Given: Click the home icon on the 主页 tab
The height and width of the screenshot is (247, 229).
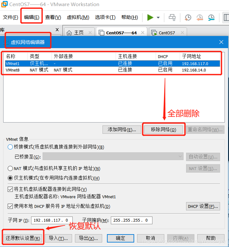Looking at the screenshot, I should [69, 33].
